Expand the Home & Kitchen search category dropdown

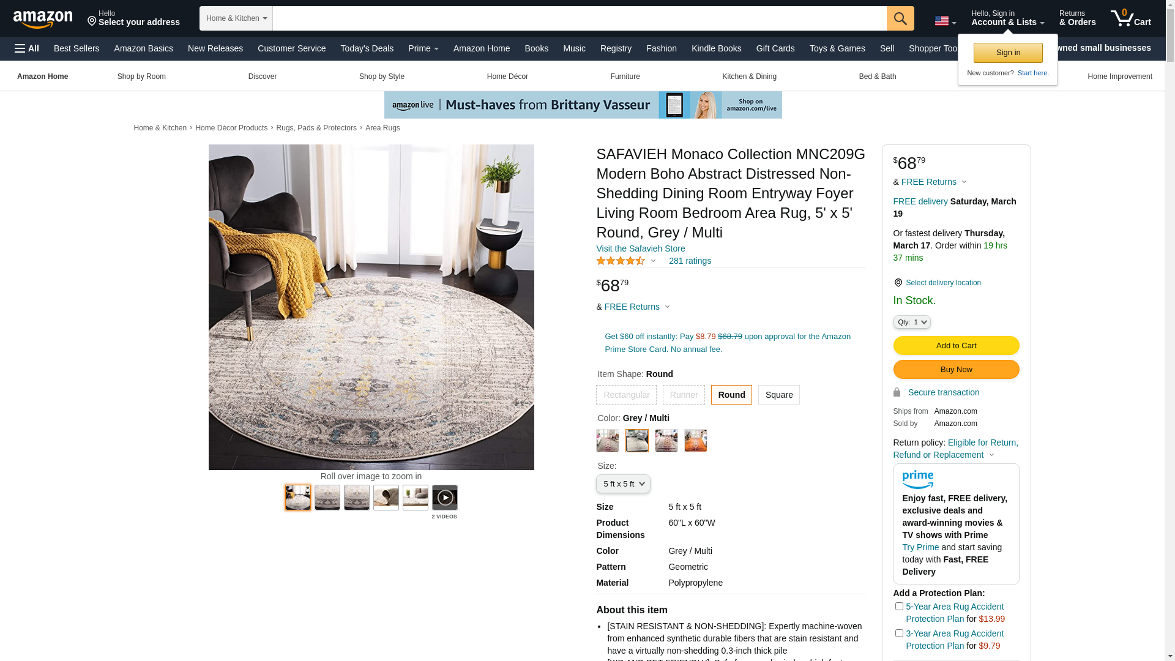pos(236,18)
